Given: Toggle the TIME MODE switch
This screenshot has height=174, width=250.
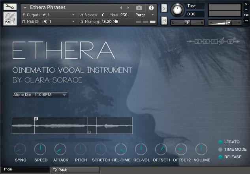Looking at the screenshot, I should click(220, 150).
